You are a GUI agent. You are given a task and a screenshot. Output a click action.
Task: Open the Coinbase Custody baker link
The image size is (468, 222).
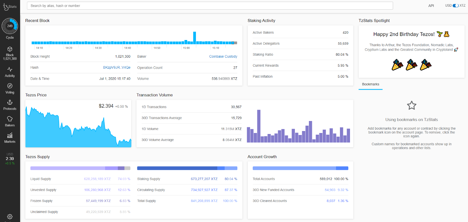223,57
